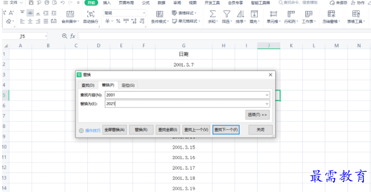The height and width of the screenshot is (192, 371).
Task: Center text horizontally in cell
Action: click(x=30, y=21)
